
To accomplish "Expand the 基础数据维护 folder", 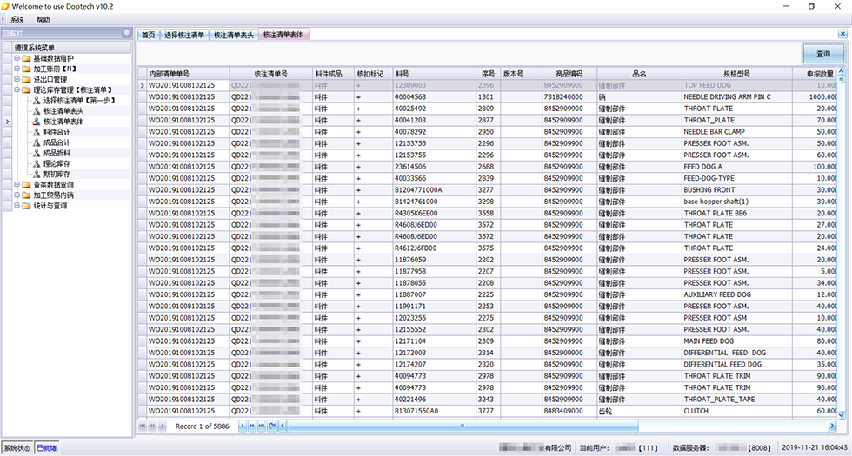I will (17, 58).
